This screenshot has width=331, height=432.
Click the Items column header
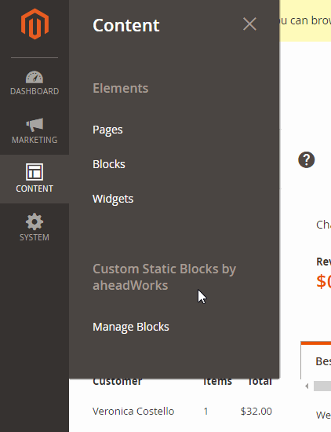pos(217,382)
